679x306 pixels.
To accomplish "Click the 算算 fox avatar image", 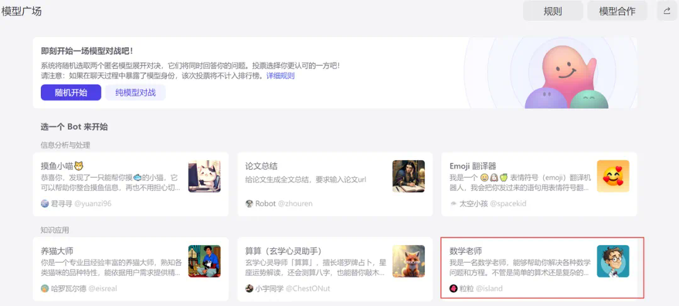I will 409,261.
